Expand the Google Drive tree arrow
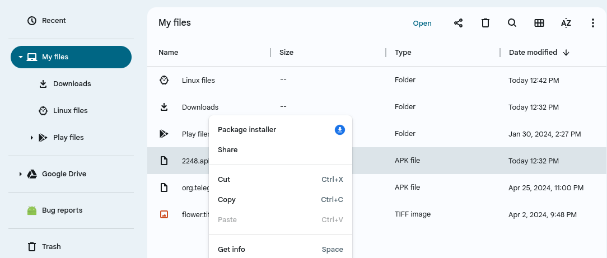The image size is (607, 258). point(21,174)
